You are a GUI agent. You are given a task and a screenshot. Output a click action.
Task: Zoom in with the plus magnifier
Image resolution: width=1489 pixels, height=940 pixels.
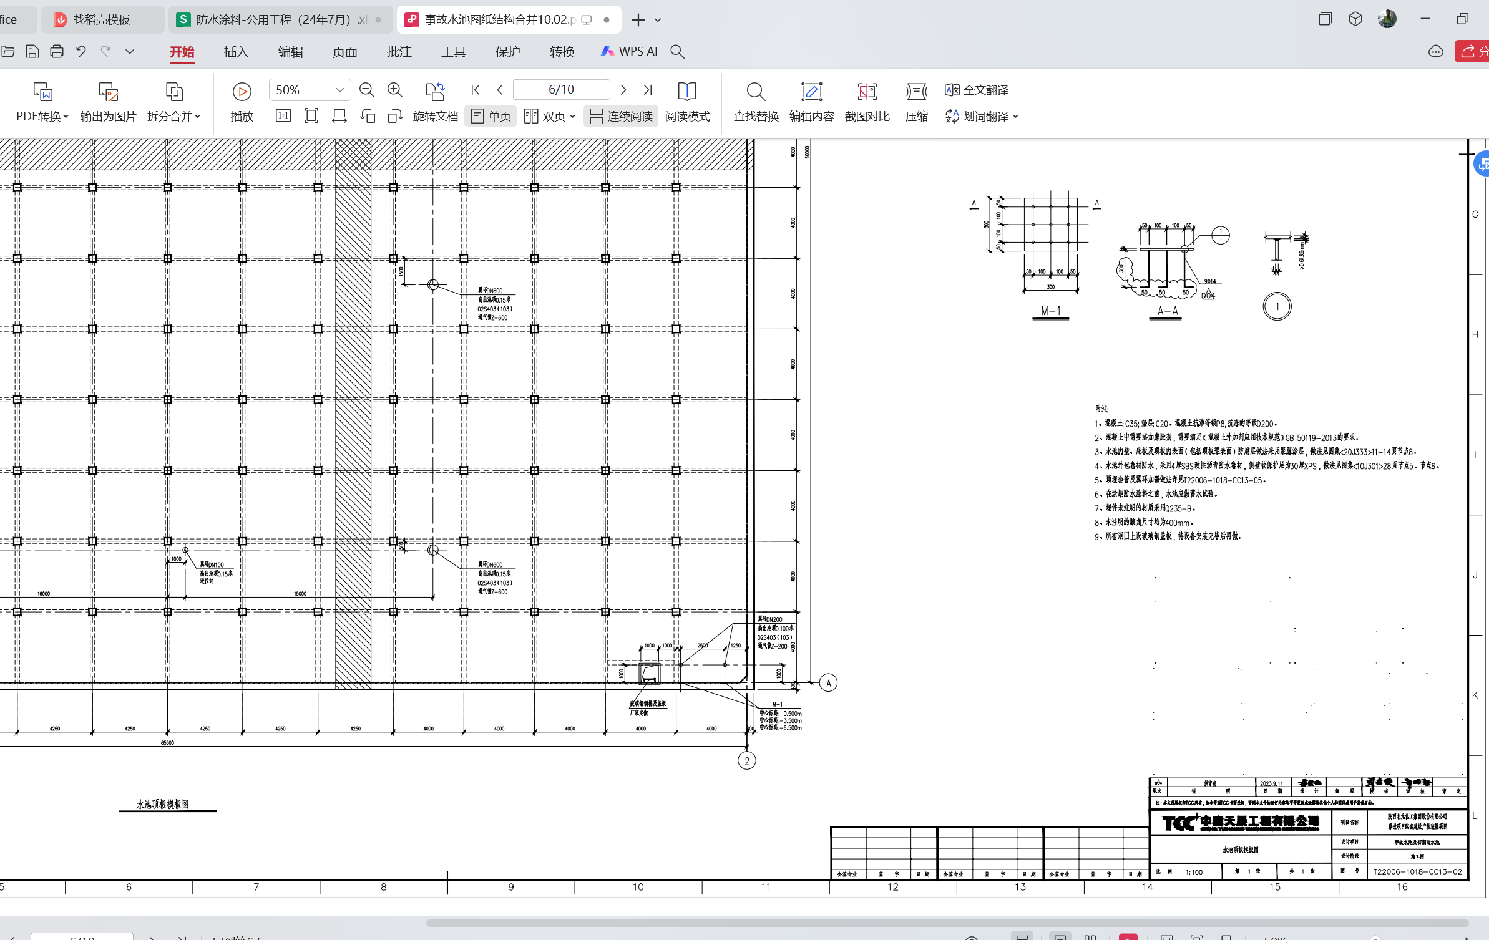point(394,90)
